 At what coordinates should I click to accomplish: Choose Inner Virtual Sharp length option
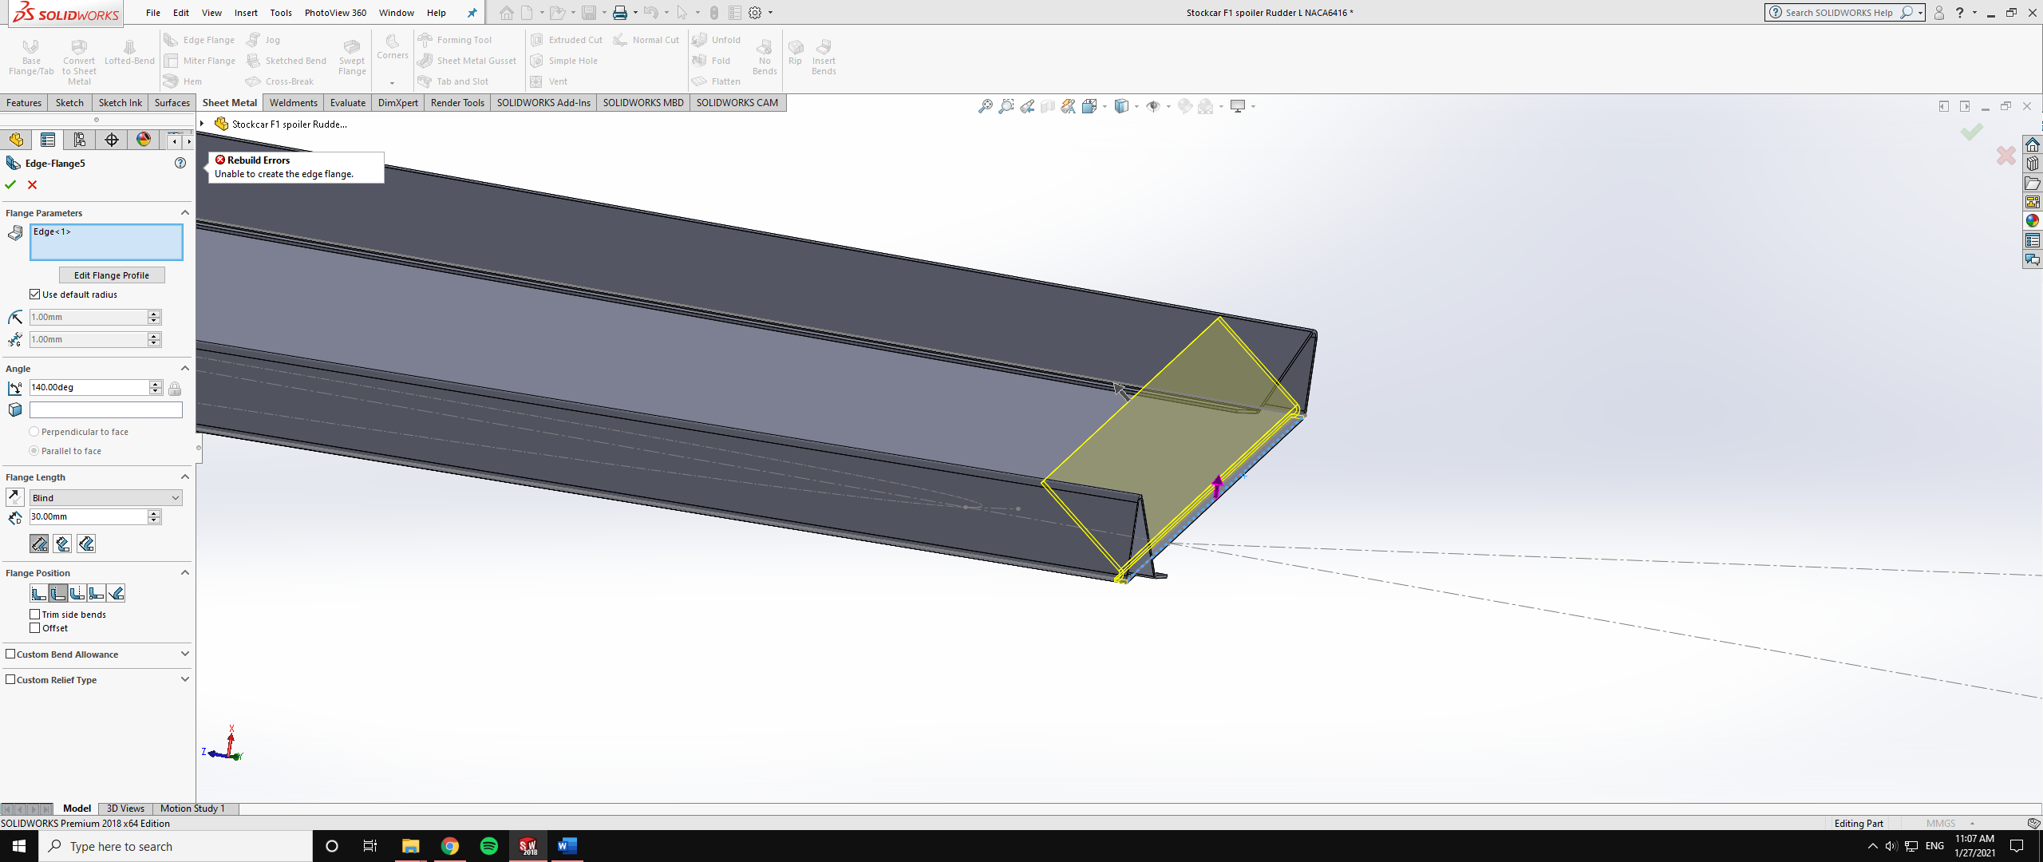[63, 544]
